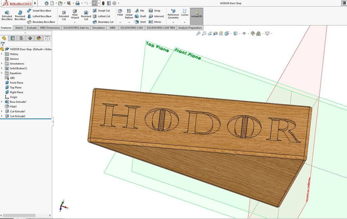This screenshot has width=347, height=219.
Task: Click the Revolved Cut tool
Action: point(86,15)
